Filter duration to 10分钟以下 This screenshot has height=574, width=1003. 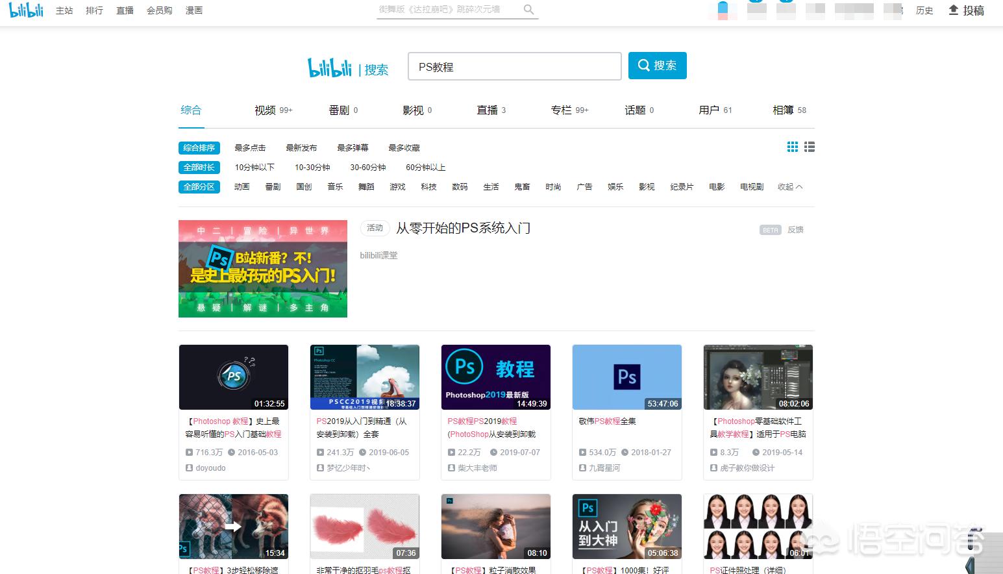(254, 168)
